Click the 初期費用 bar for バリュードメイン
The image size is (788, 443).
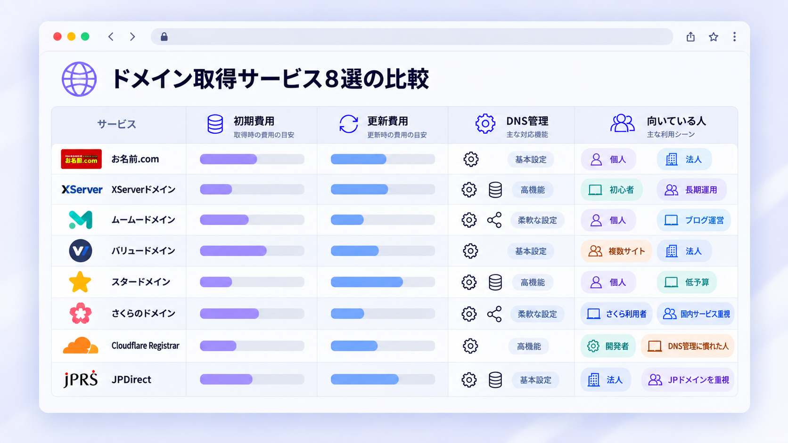click(252, 251)
